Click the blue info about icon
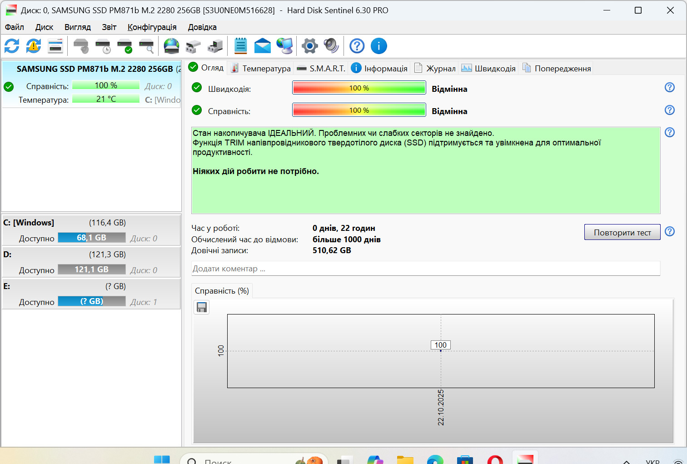This screenshot has width=687, height=464. tap(379, 46)
